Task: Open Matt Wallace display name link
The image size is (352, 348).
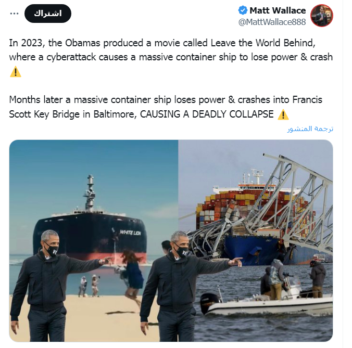Action: pyautogui.click(x=278, y=10)
